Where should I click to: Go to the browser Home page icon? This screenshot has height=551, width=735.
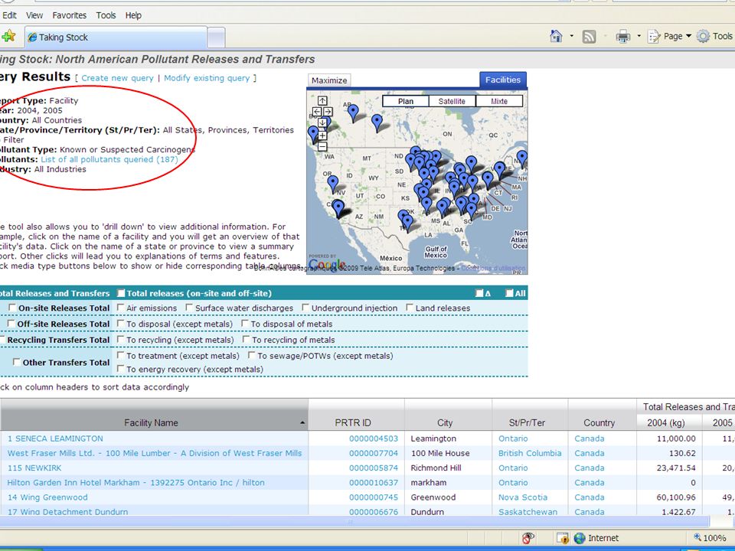coord(556,36)
